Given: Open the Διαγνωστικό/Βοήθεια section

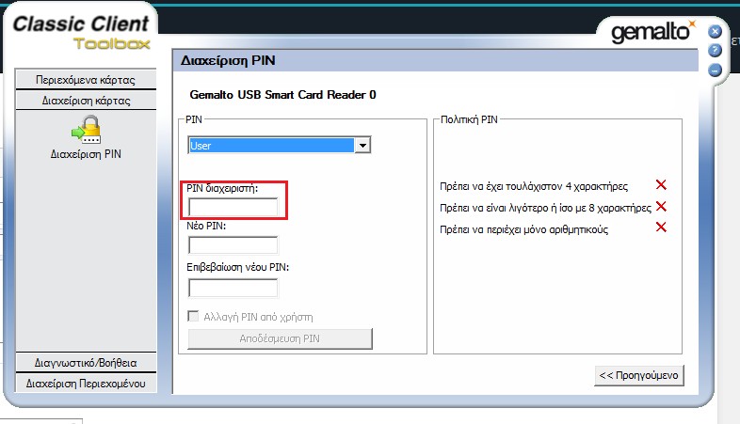Looking at the screenshot, I should [86, 363].
